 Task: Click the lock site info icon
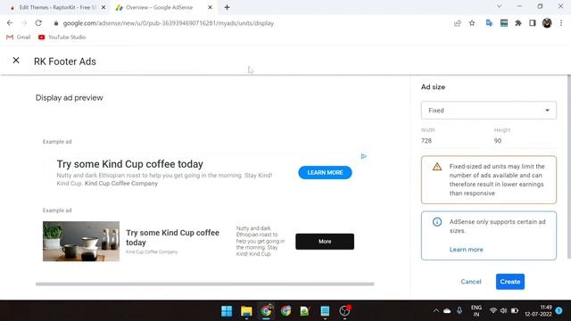point(55,23)
